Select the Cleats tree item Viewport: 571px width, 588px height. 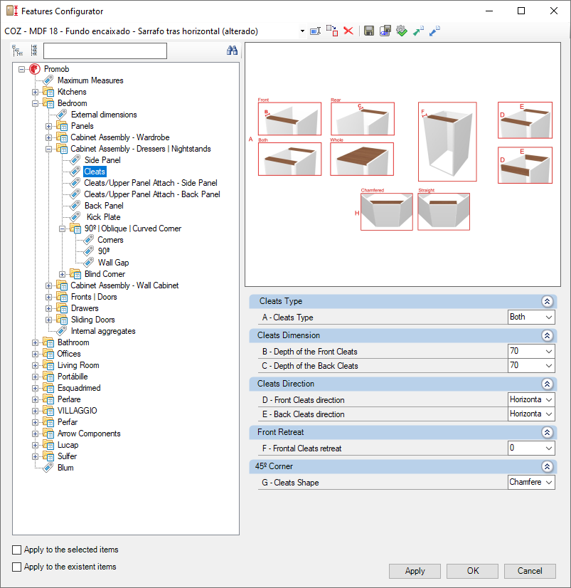click(95, 172)
